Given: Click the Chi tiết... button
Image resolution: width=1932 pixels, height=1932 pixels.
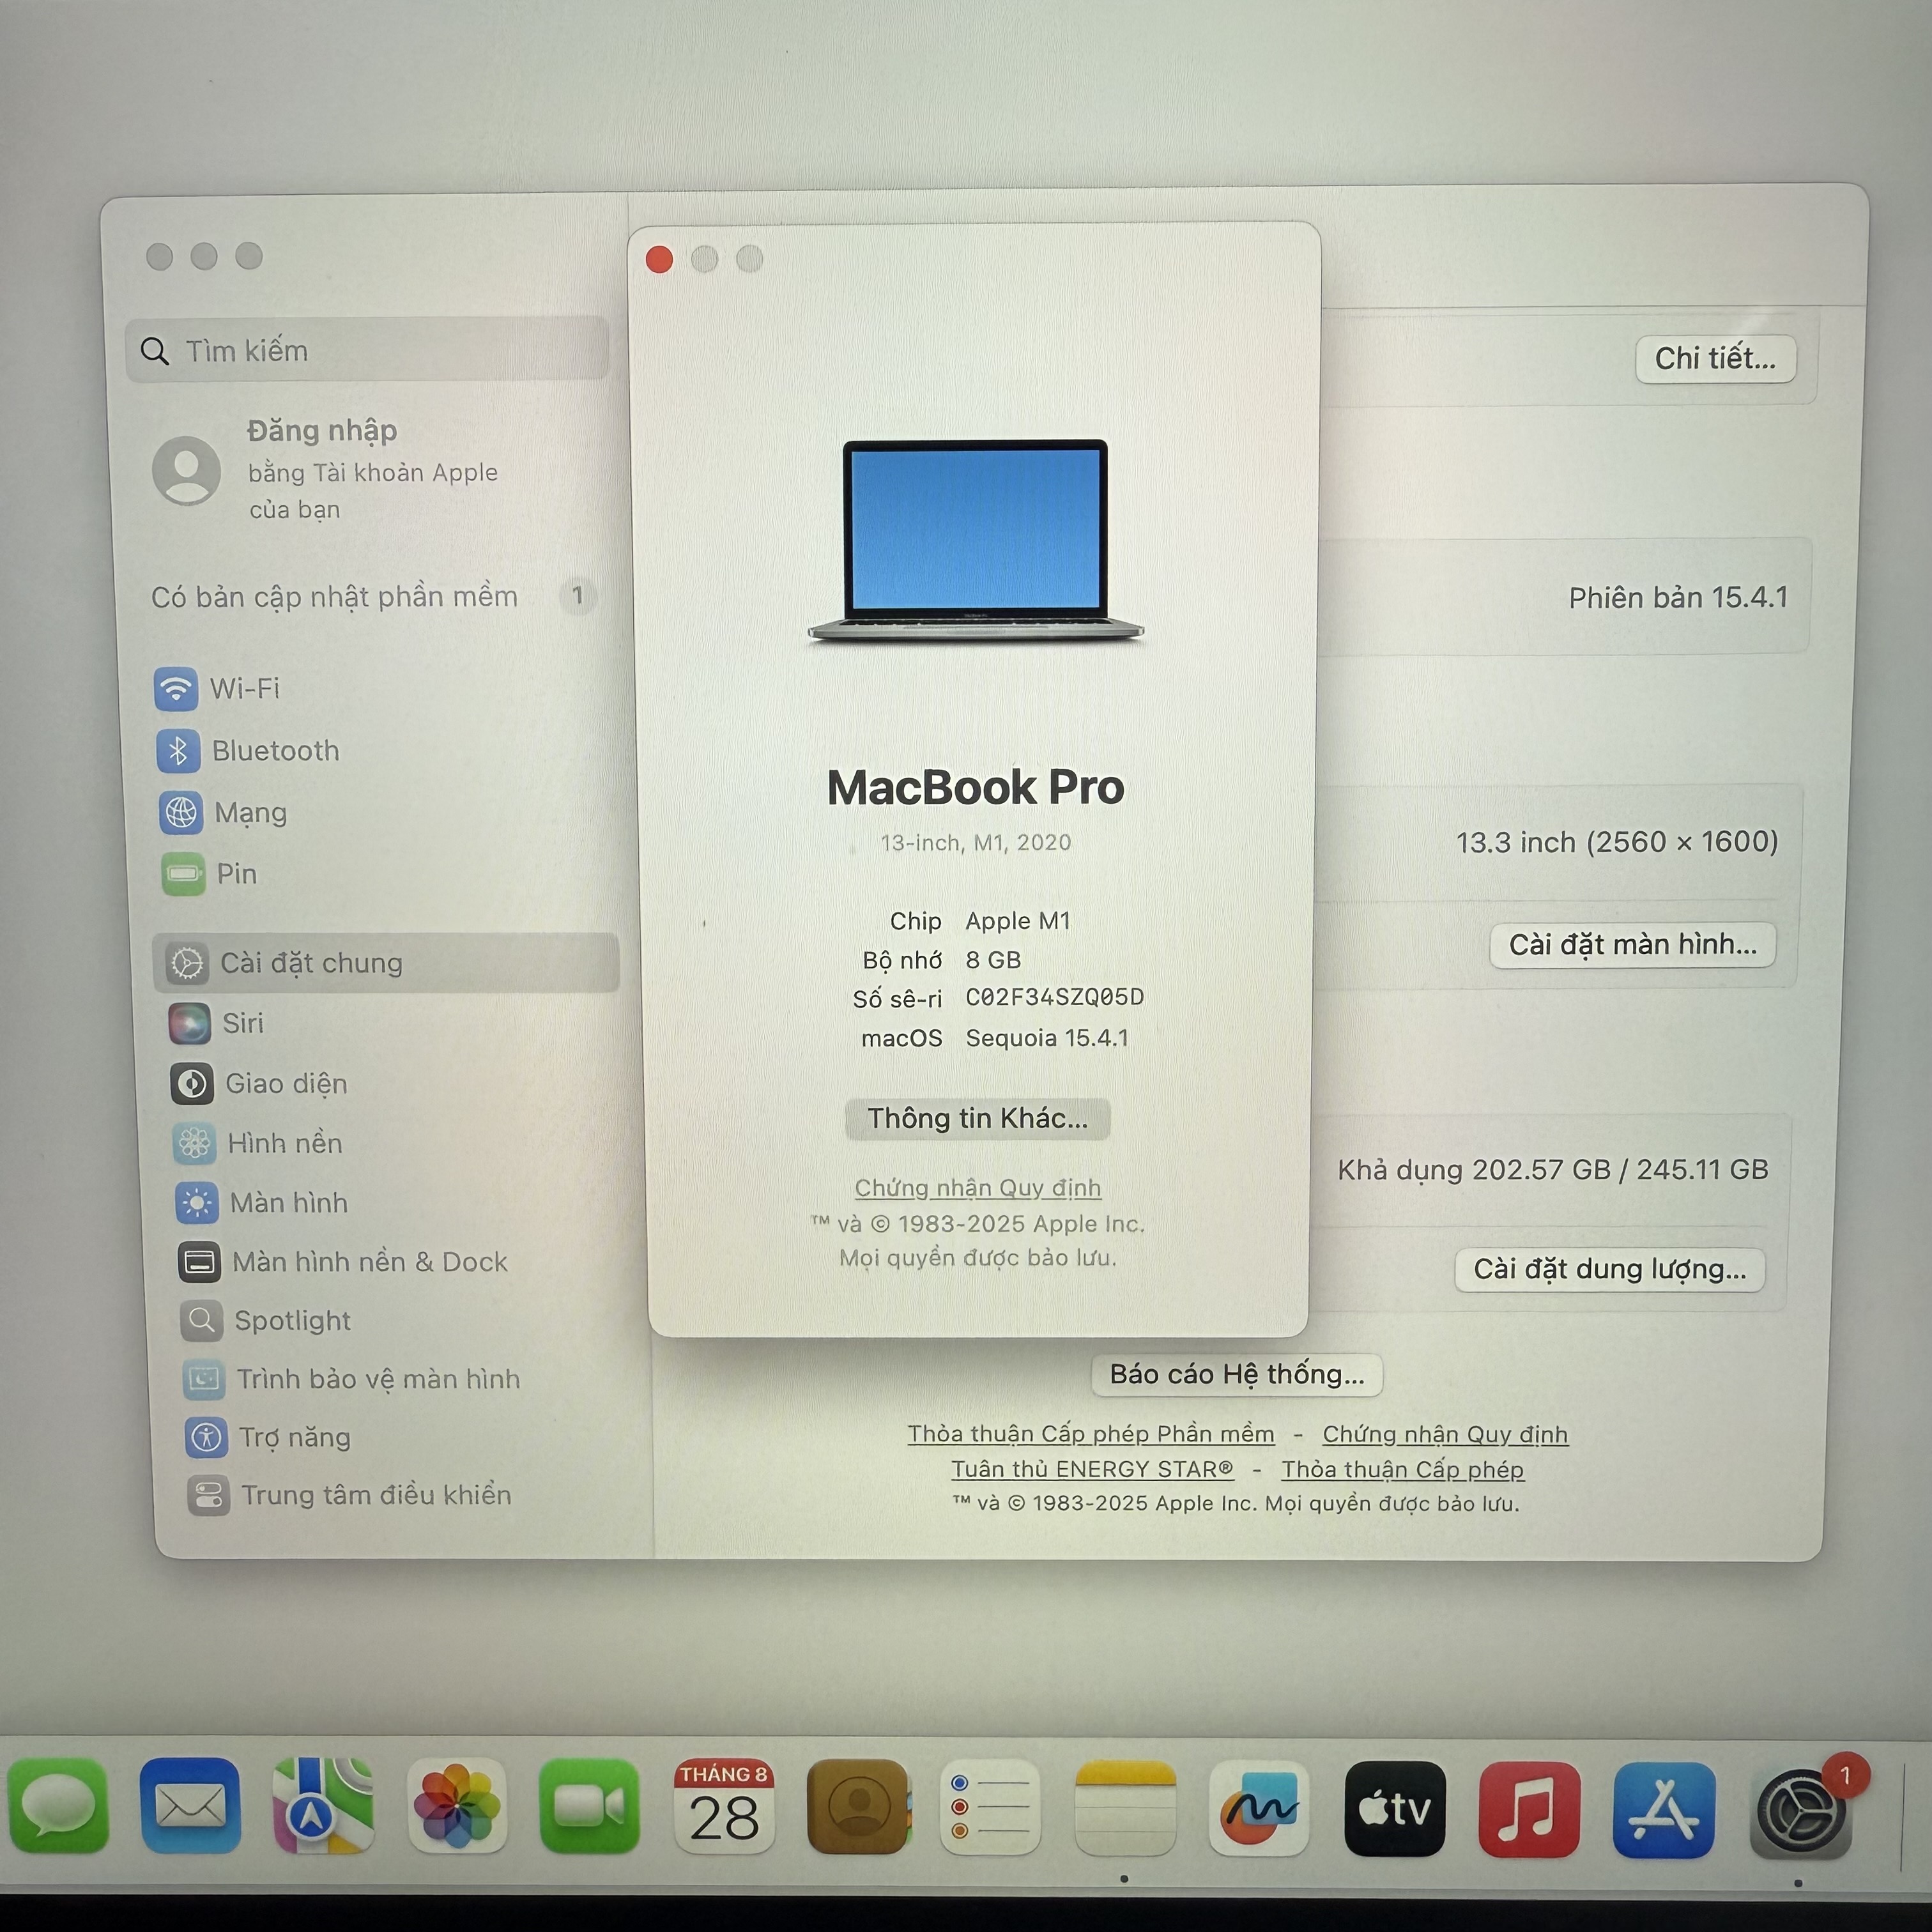Looking at the screenshot, I should pos(1716,358).
